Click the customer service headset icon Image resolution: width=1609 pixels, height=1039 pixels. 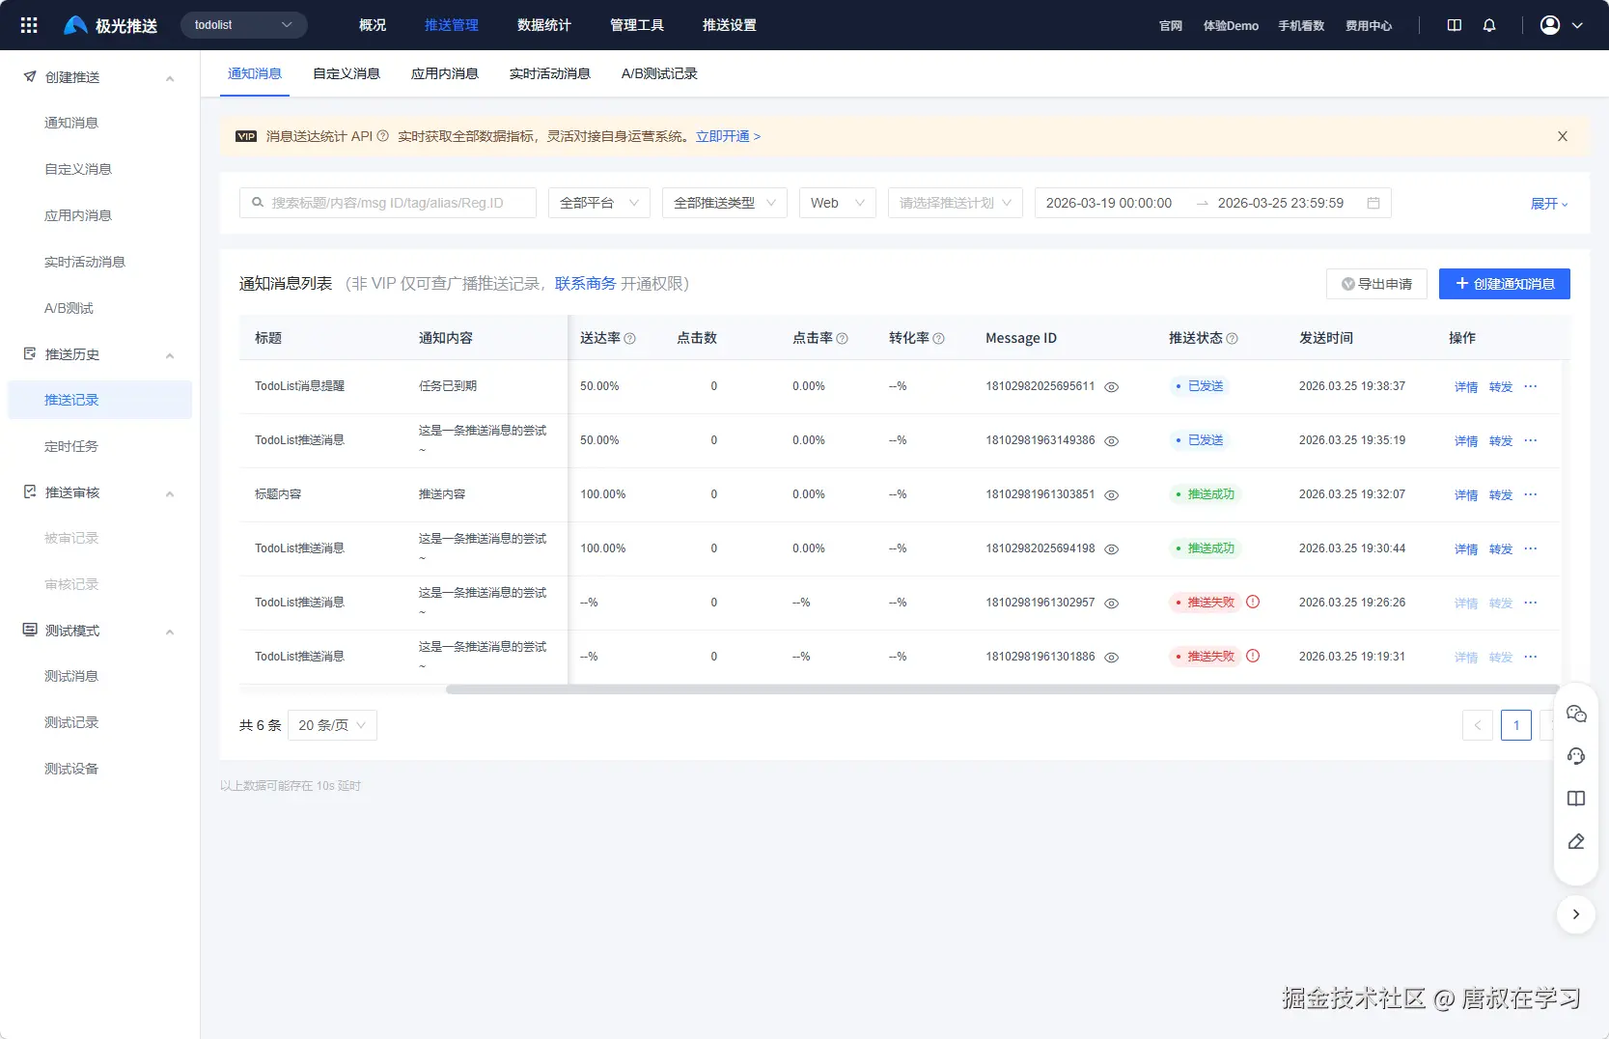[x=1576, y=756]
